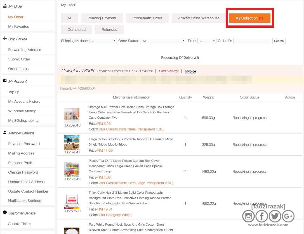Viewport: 304px width, 234px height.
Task: Click the Ship For Me airplane icon
Action: (5, 38)
